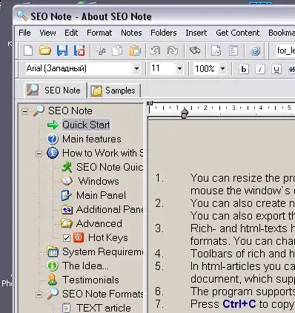The image size is (295, 313).
Task: Save using the blue floppy disk icon
Action: click(62, 50)
